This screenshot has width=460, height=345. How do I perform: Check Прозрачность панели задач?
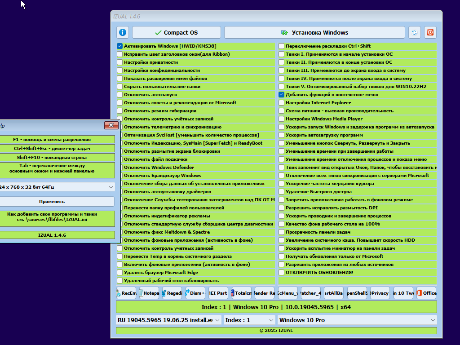pyautogui.click(x=281, y=232)
